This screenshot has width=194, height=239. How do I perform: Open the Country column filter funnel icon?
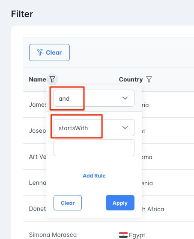click(149, 79)
